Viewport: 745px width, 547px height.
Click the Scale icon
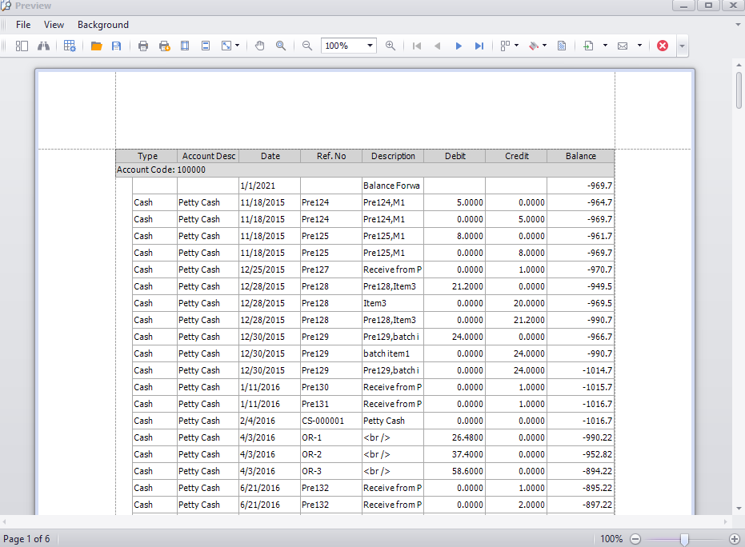pyautogui.click(x=226, y=46)
